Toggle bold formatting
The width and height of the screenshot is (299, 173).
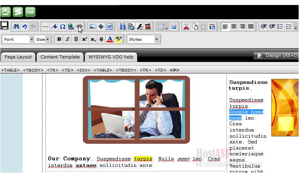point(59,39)
